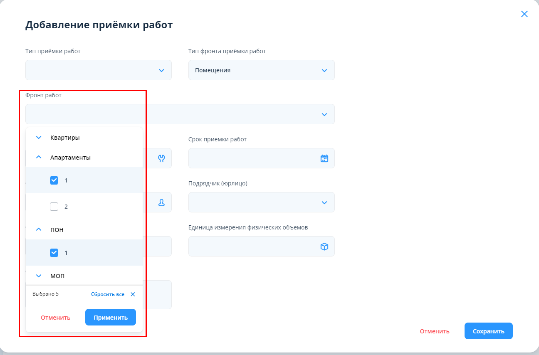Click the cube icon in the units field
This screenshot has height=355, width=539.
click(324, 247)
